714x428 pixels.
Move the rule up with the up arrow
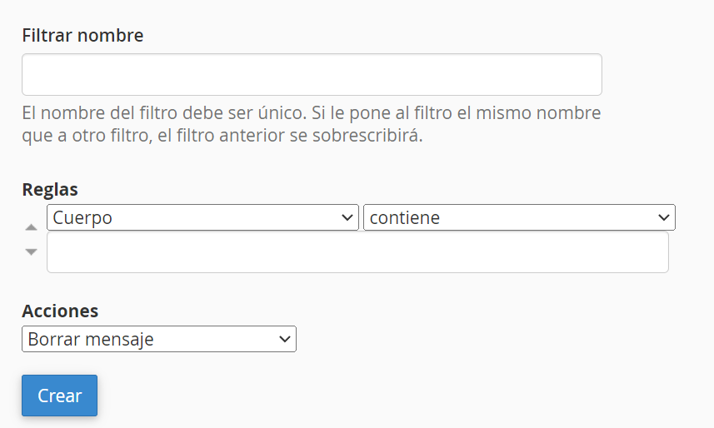tap(31, 227)
